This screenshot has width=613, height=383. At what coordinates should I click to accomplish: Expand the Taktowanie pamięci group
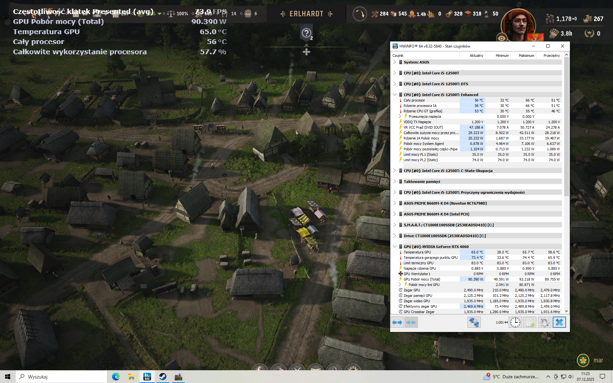(x=395, y=182)
